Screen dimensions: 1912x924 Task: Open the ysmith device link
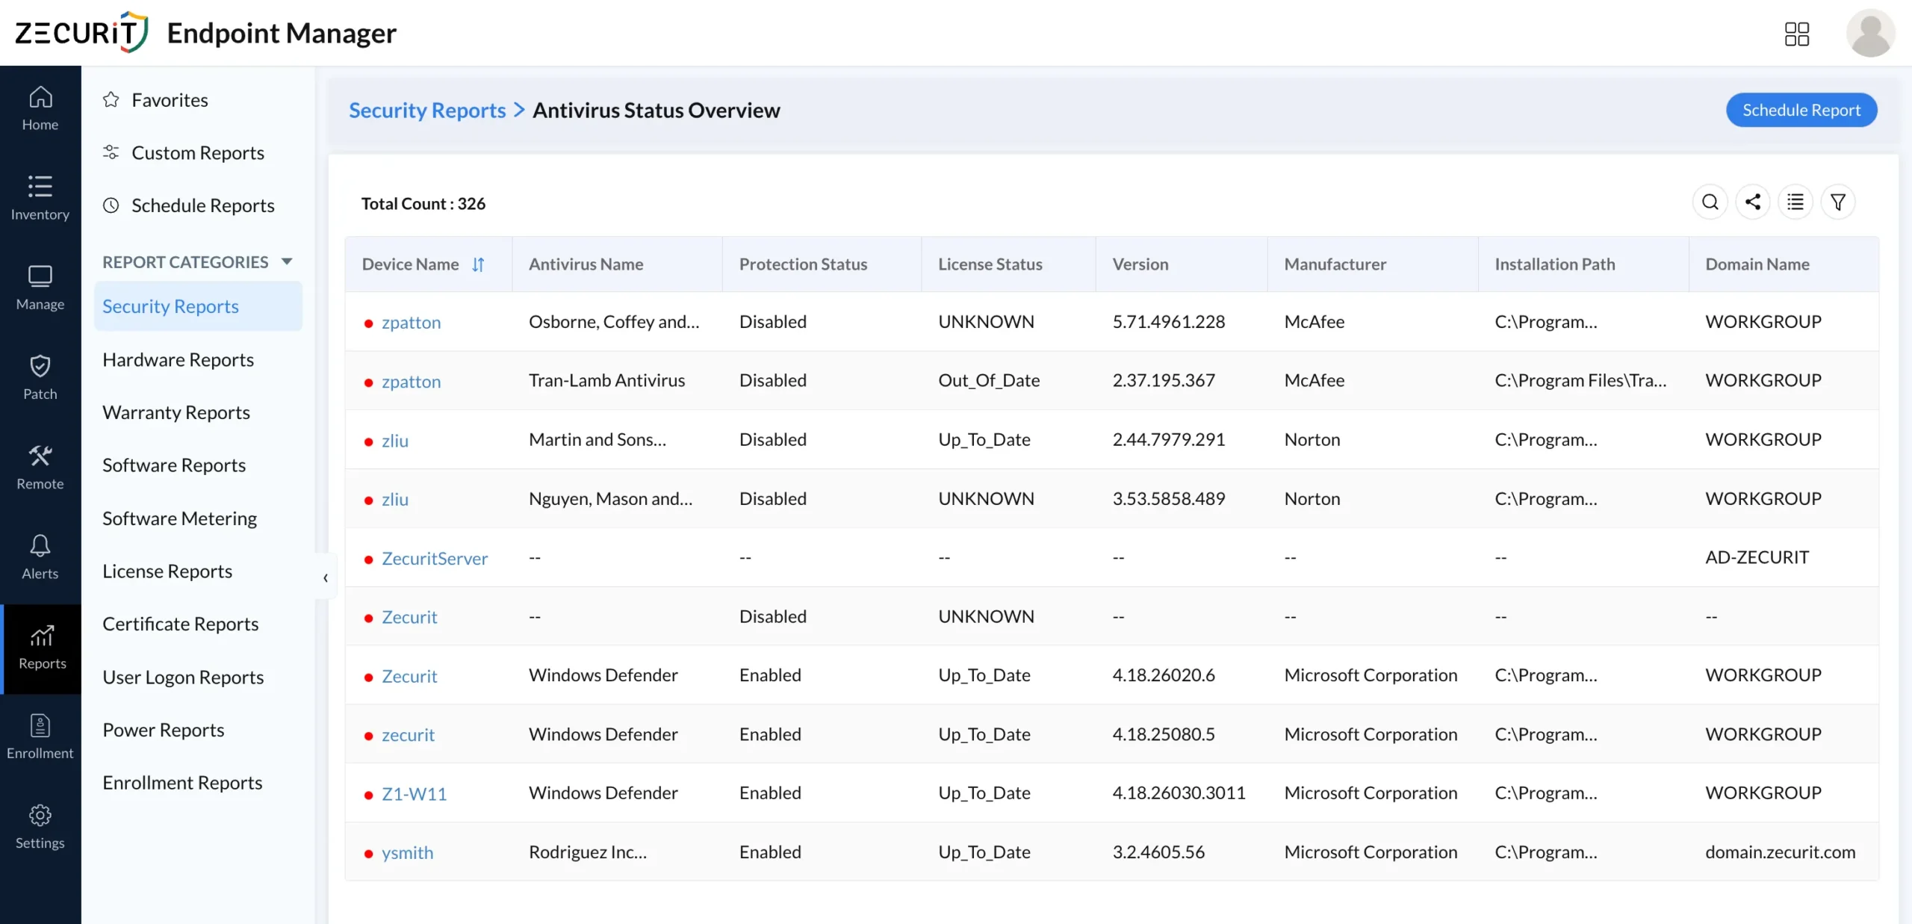407,852
